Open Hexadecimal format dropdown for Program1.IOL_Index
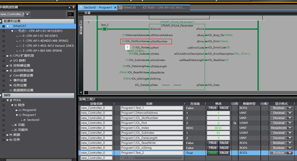 (290, 128)
